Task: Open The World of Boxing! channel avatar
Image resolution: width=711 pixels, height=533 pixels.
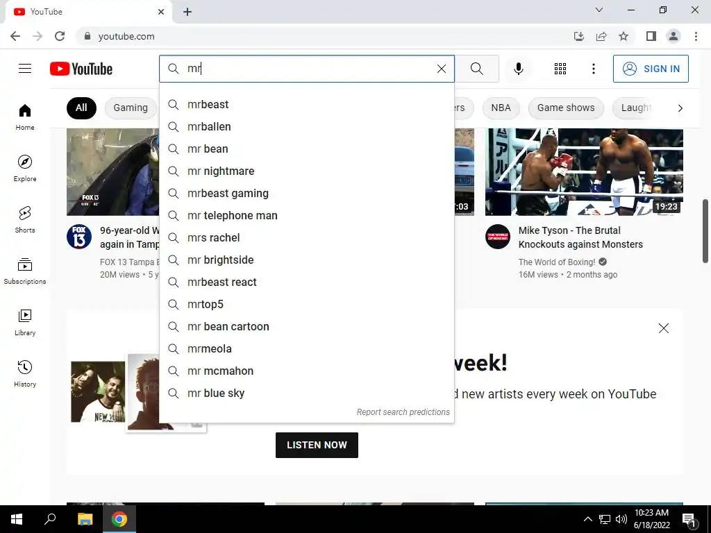Action: [497, 237]
